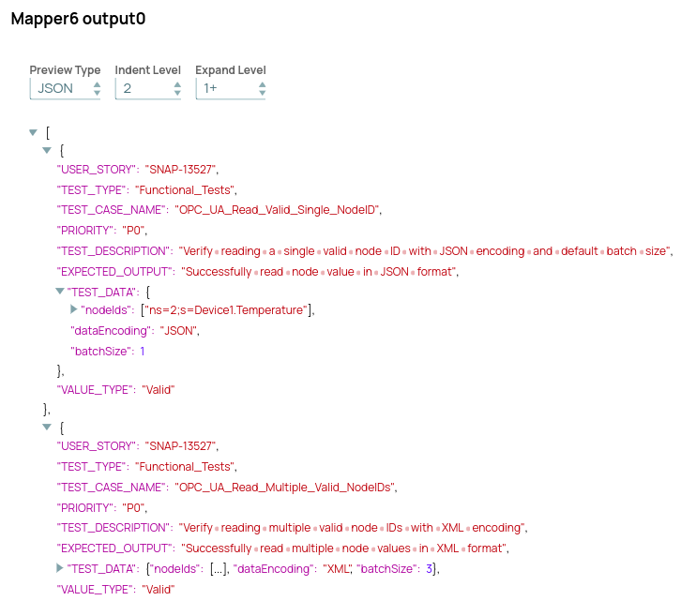Click the OPC_UA_Read_Valid_Single_NodeID value
Screen dimensions: 681x601
point(279,210)
